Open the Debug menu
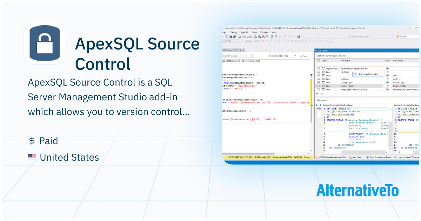This screenshot has height=221, width=421. coord(234,32)
